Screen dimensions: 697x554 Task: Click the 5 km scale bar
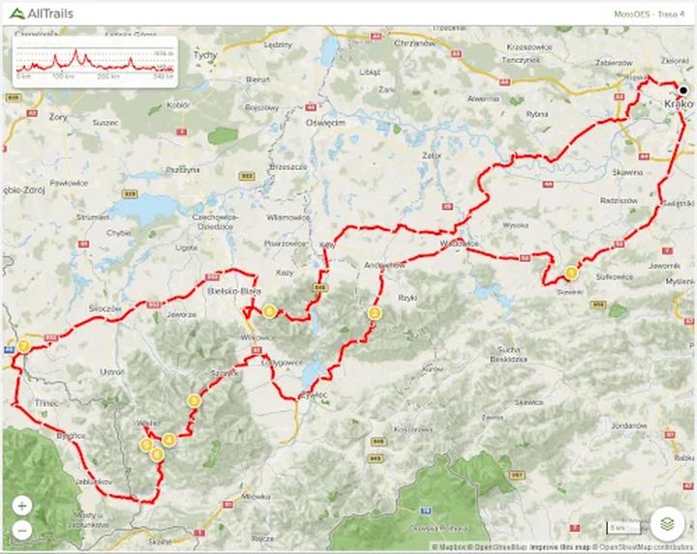click(x=624, y=528)
